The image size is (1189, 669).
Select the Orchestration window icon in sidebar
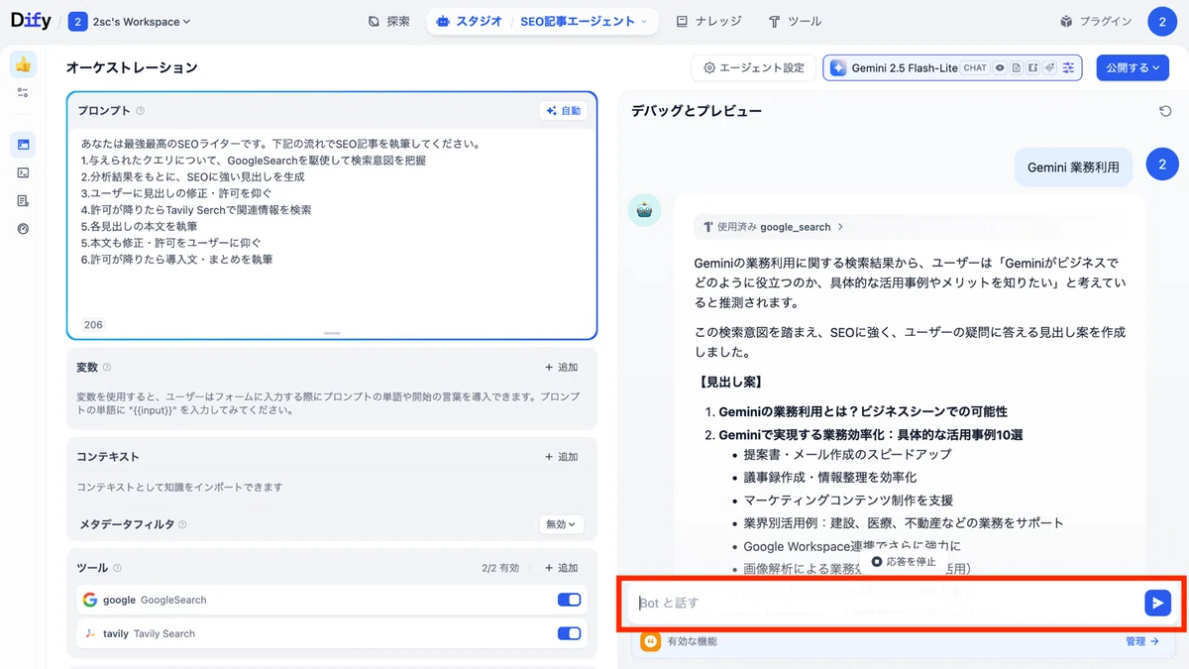[x=23, y=145]
